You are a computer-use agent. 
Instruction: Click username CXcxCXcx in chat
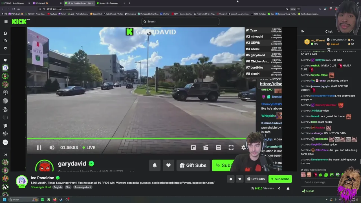pyautogui.click(x=322, y=150)
